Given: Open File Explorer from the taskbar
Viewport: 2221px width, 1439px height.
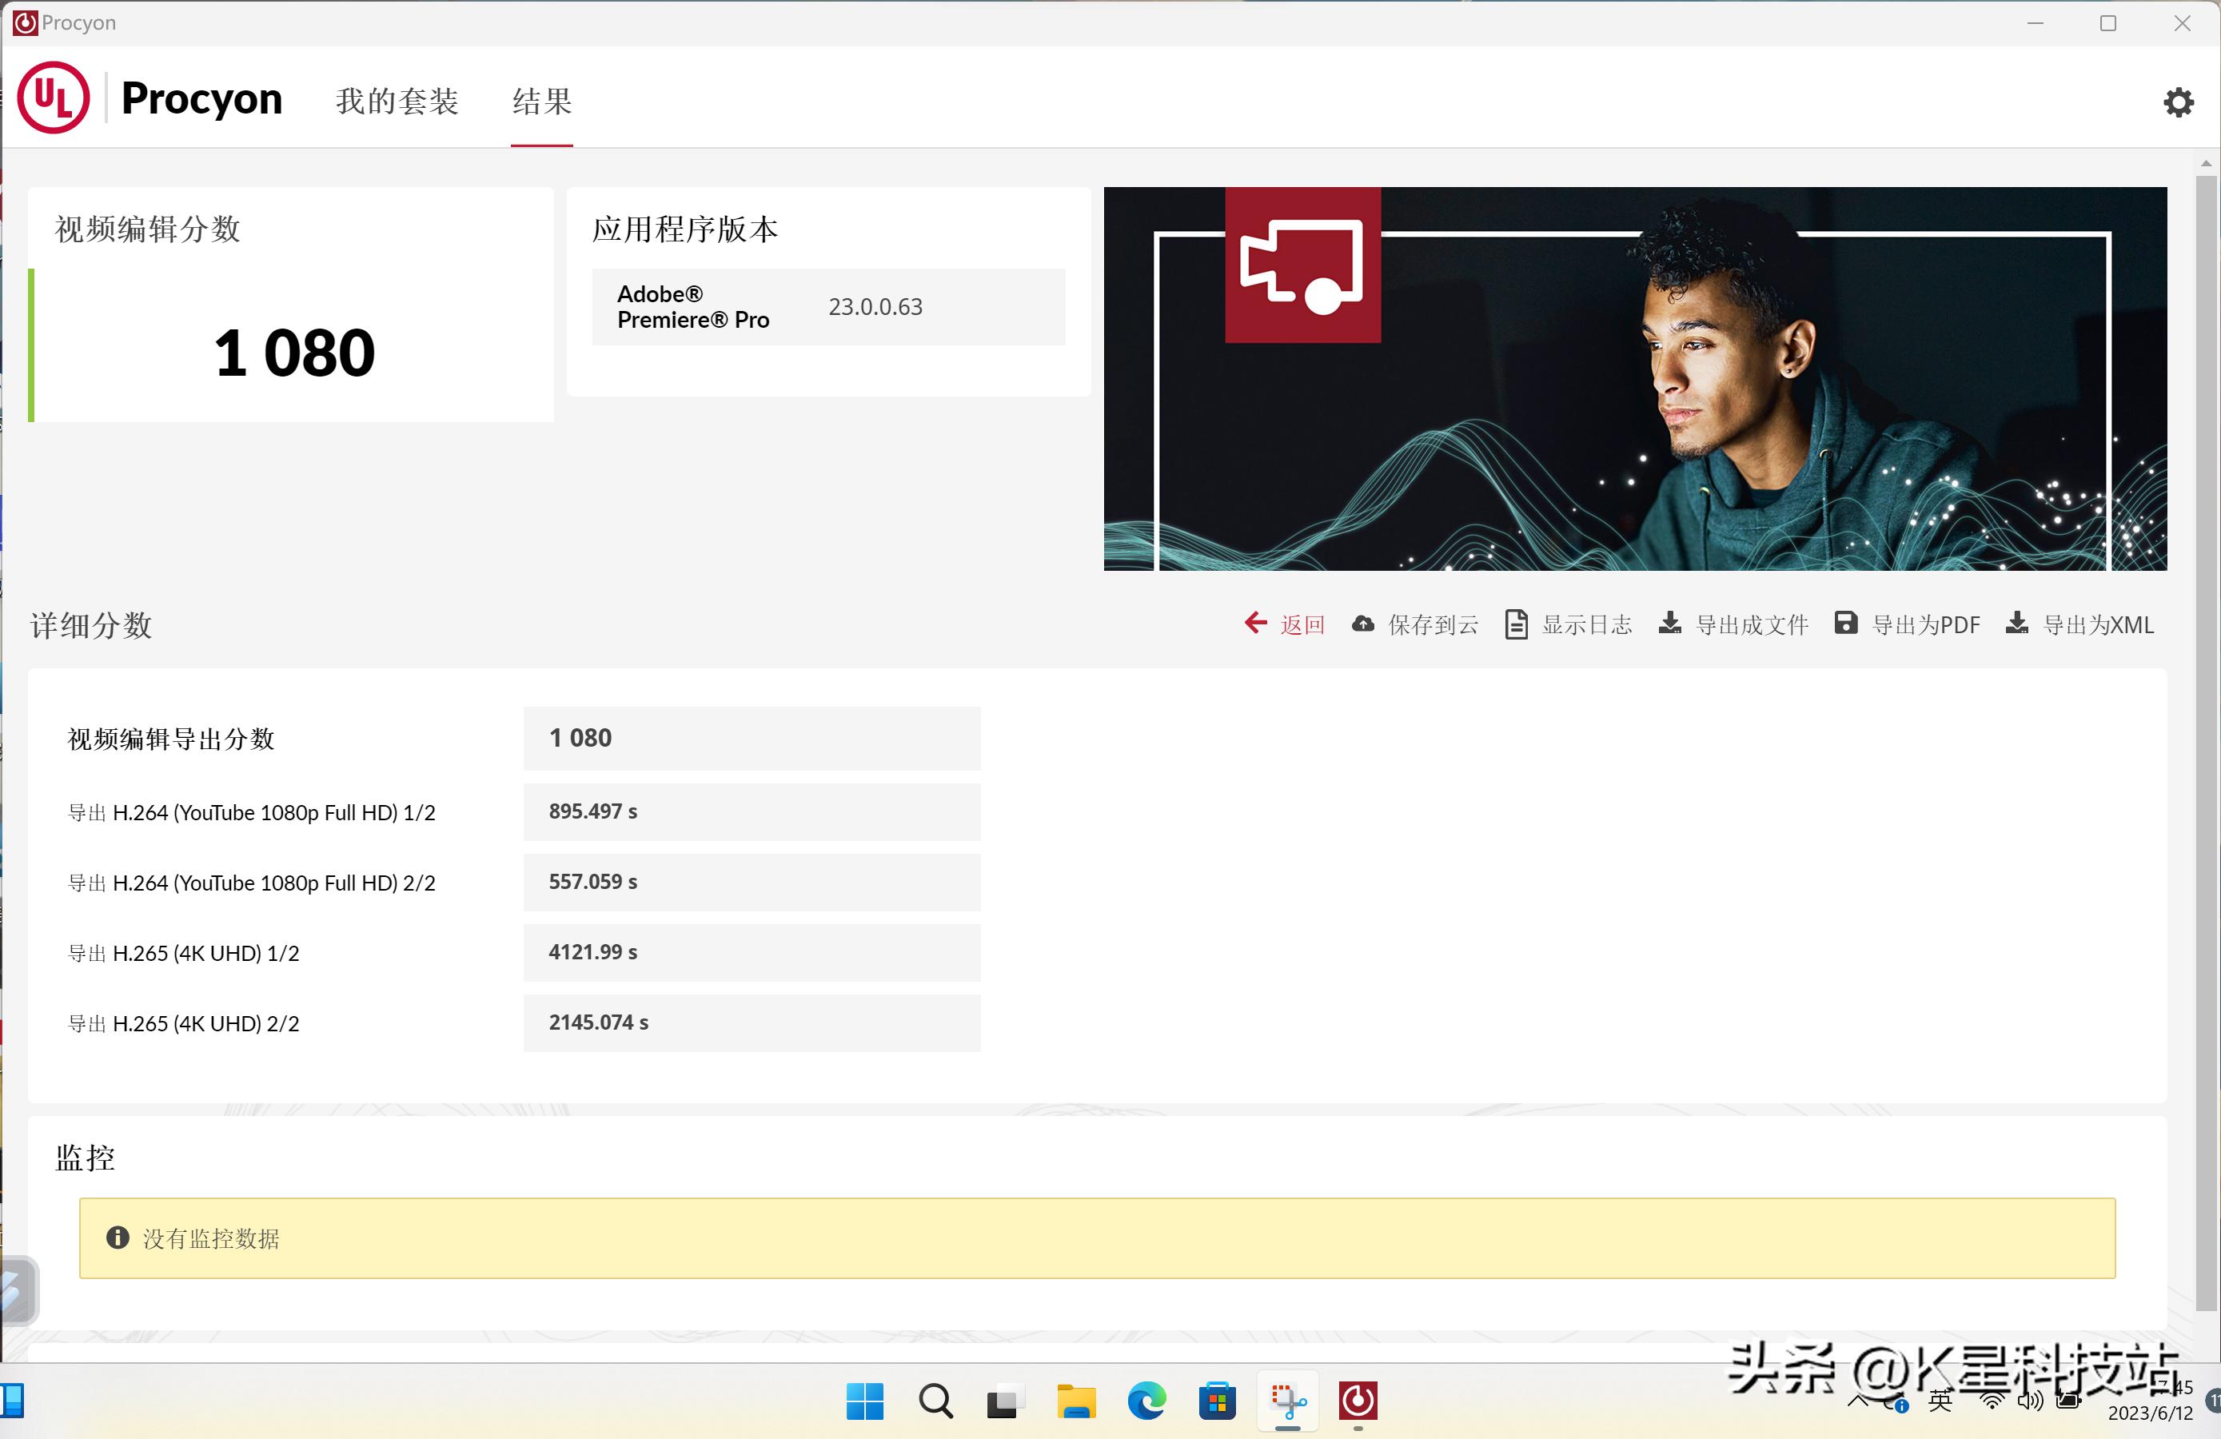Looking at the screenshot, I should 1075,1401.
